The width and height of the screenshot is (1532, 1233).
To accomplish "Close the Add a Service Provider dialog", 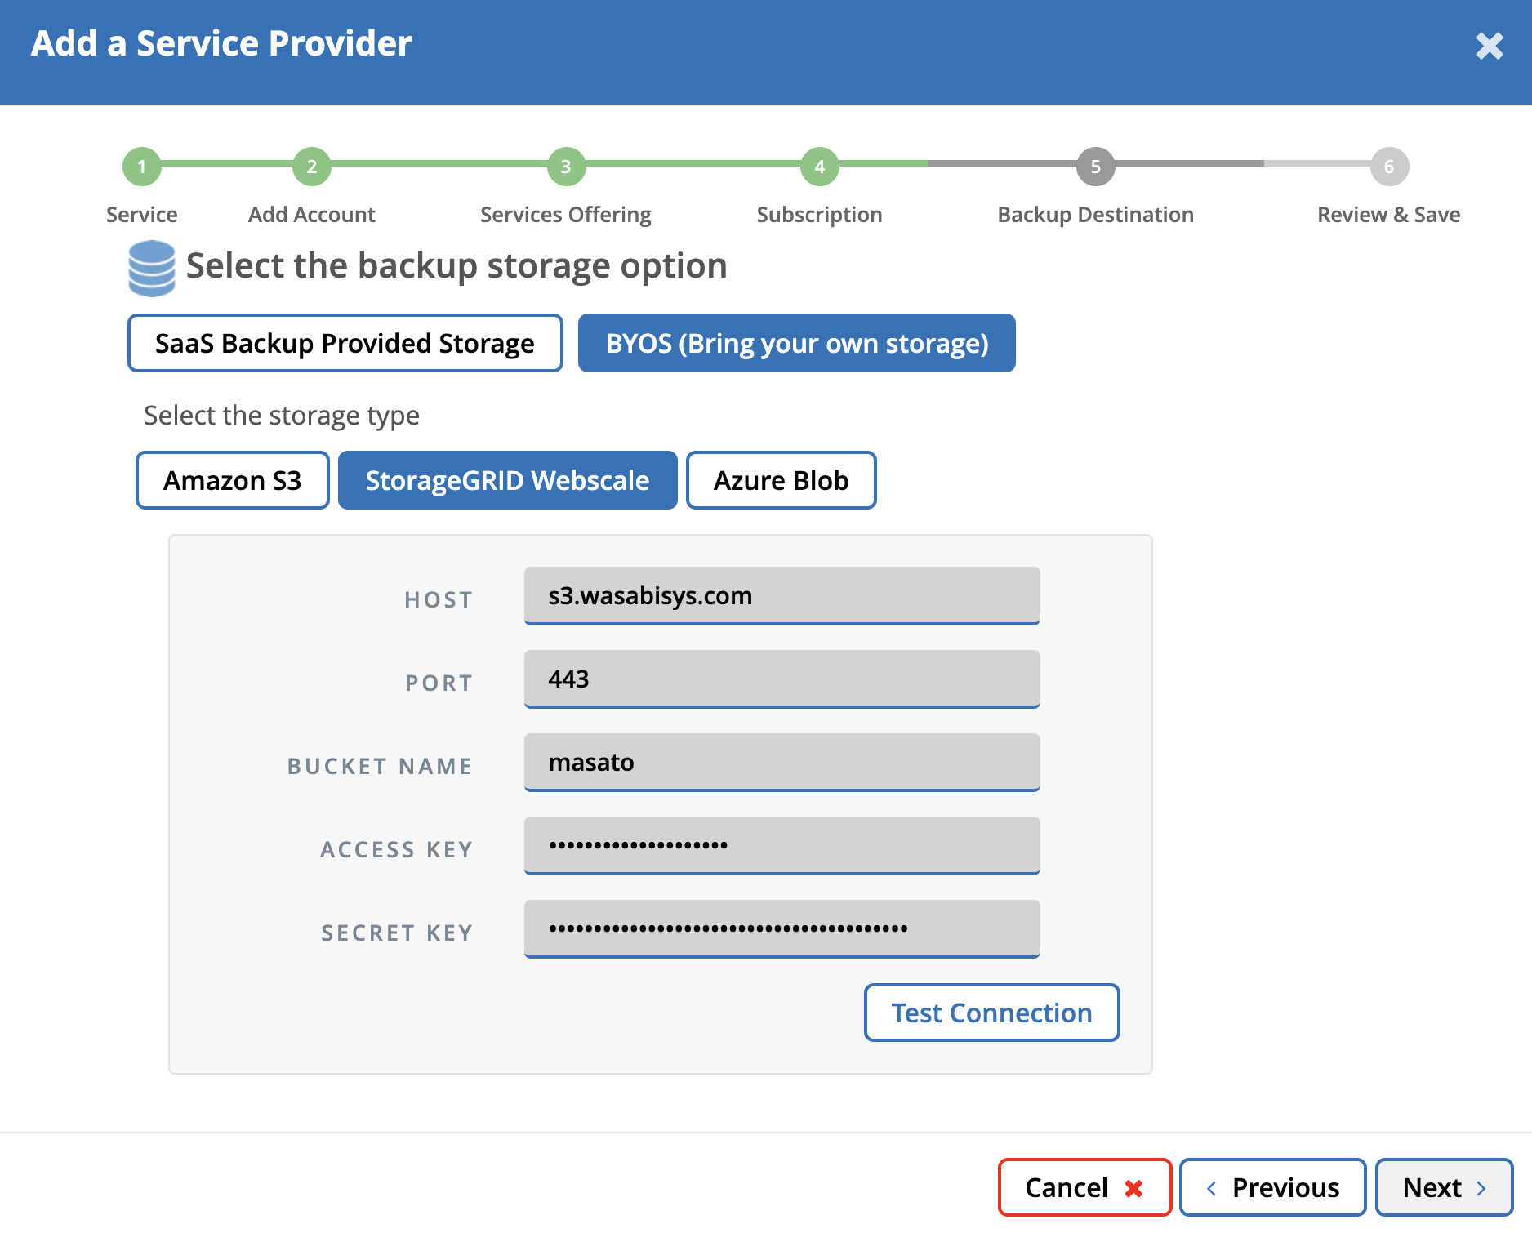I will click(x=1490, y=47).
